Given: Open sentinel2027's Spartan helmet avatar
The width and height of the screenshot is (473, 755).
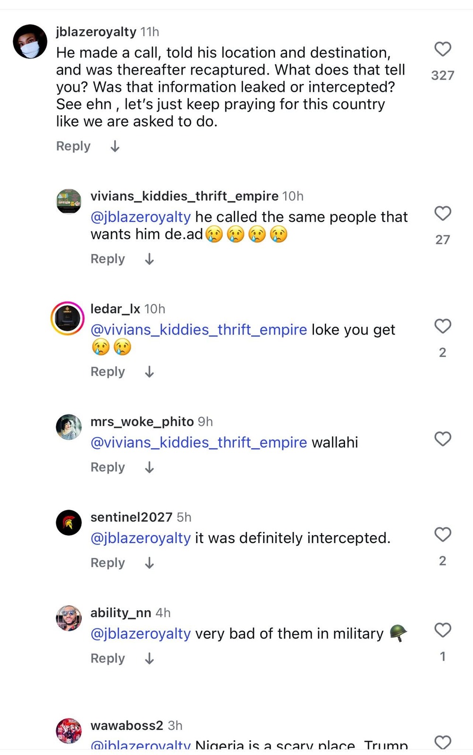Looking at the screenshot, I should point(69,522).
